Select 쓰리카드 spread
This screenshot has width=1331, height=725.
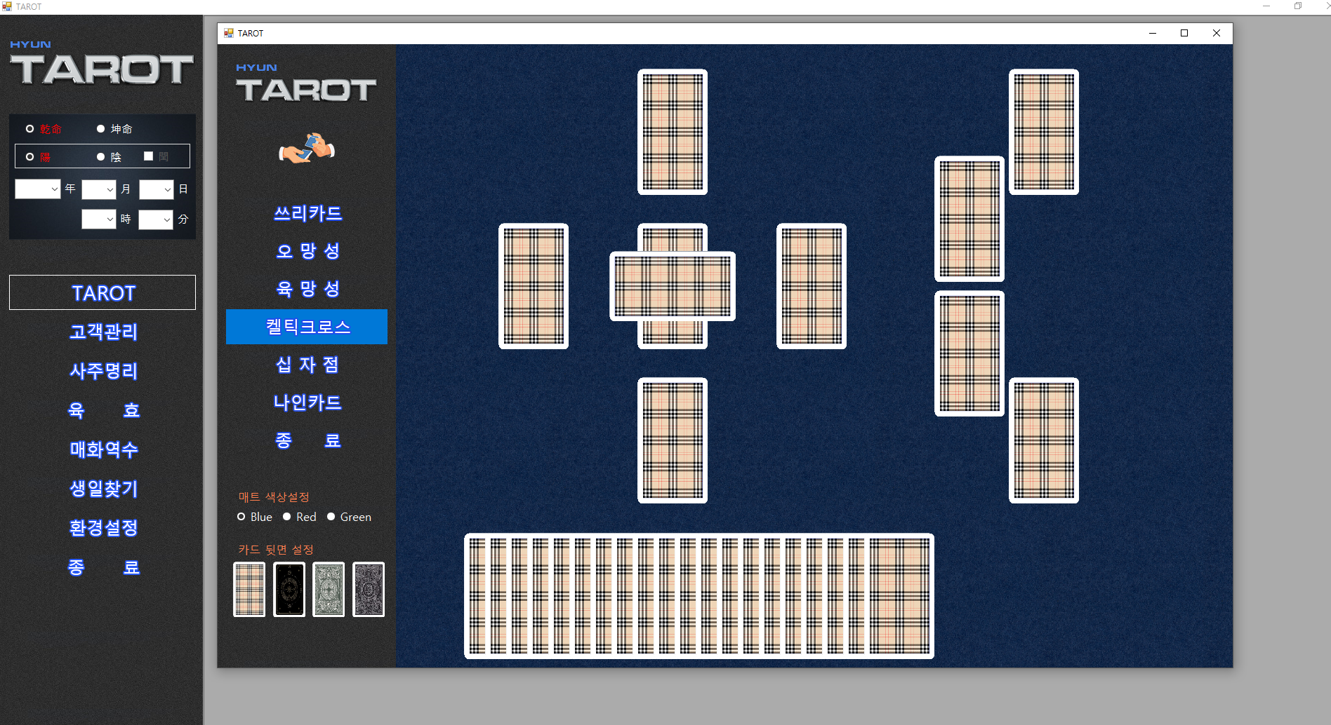click(x=307, y=213)
